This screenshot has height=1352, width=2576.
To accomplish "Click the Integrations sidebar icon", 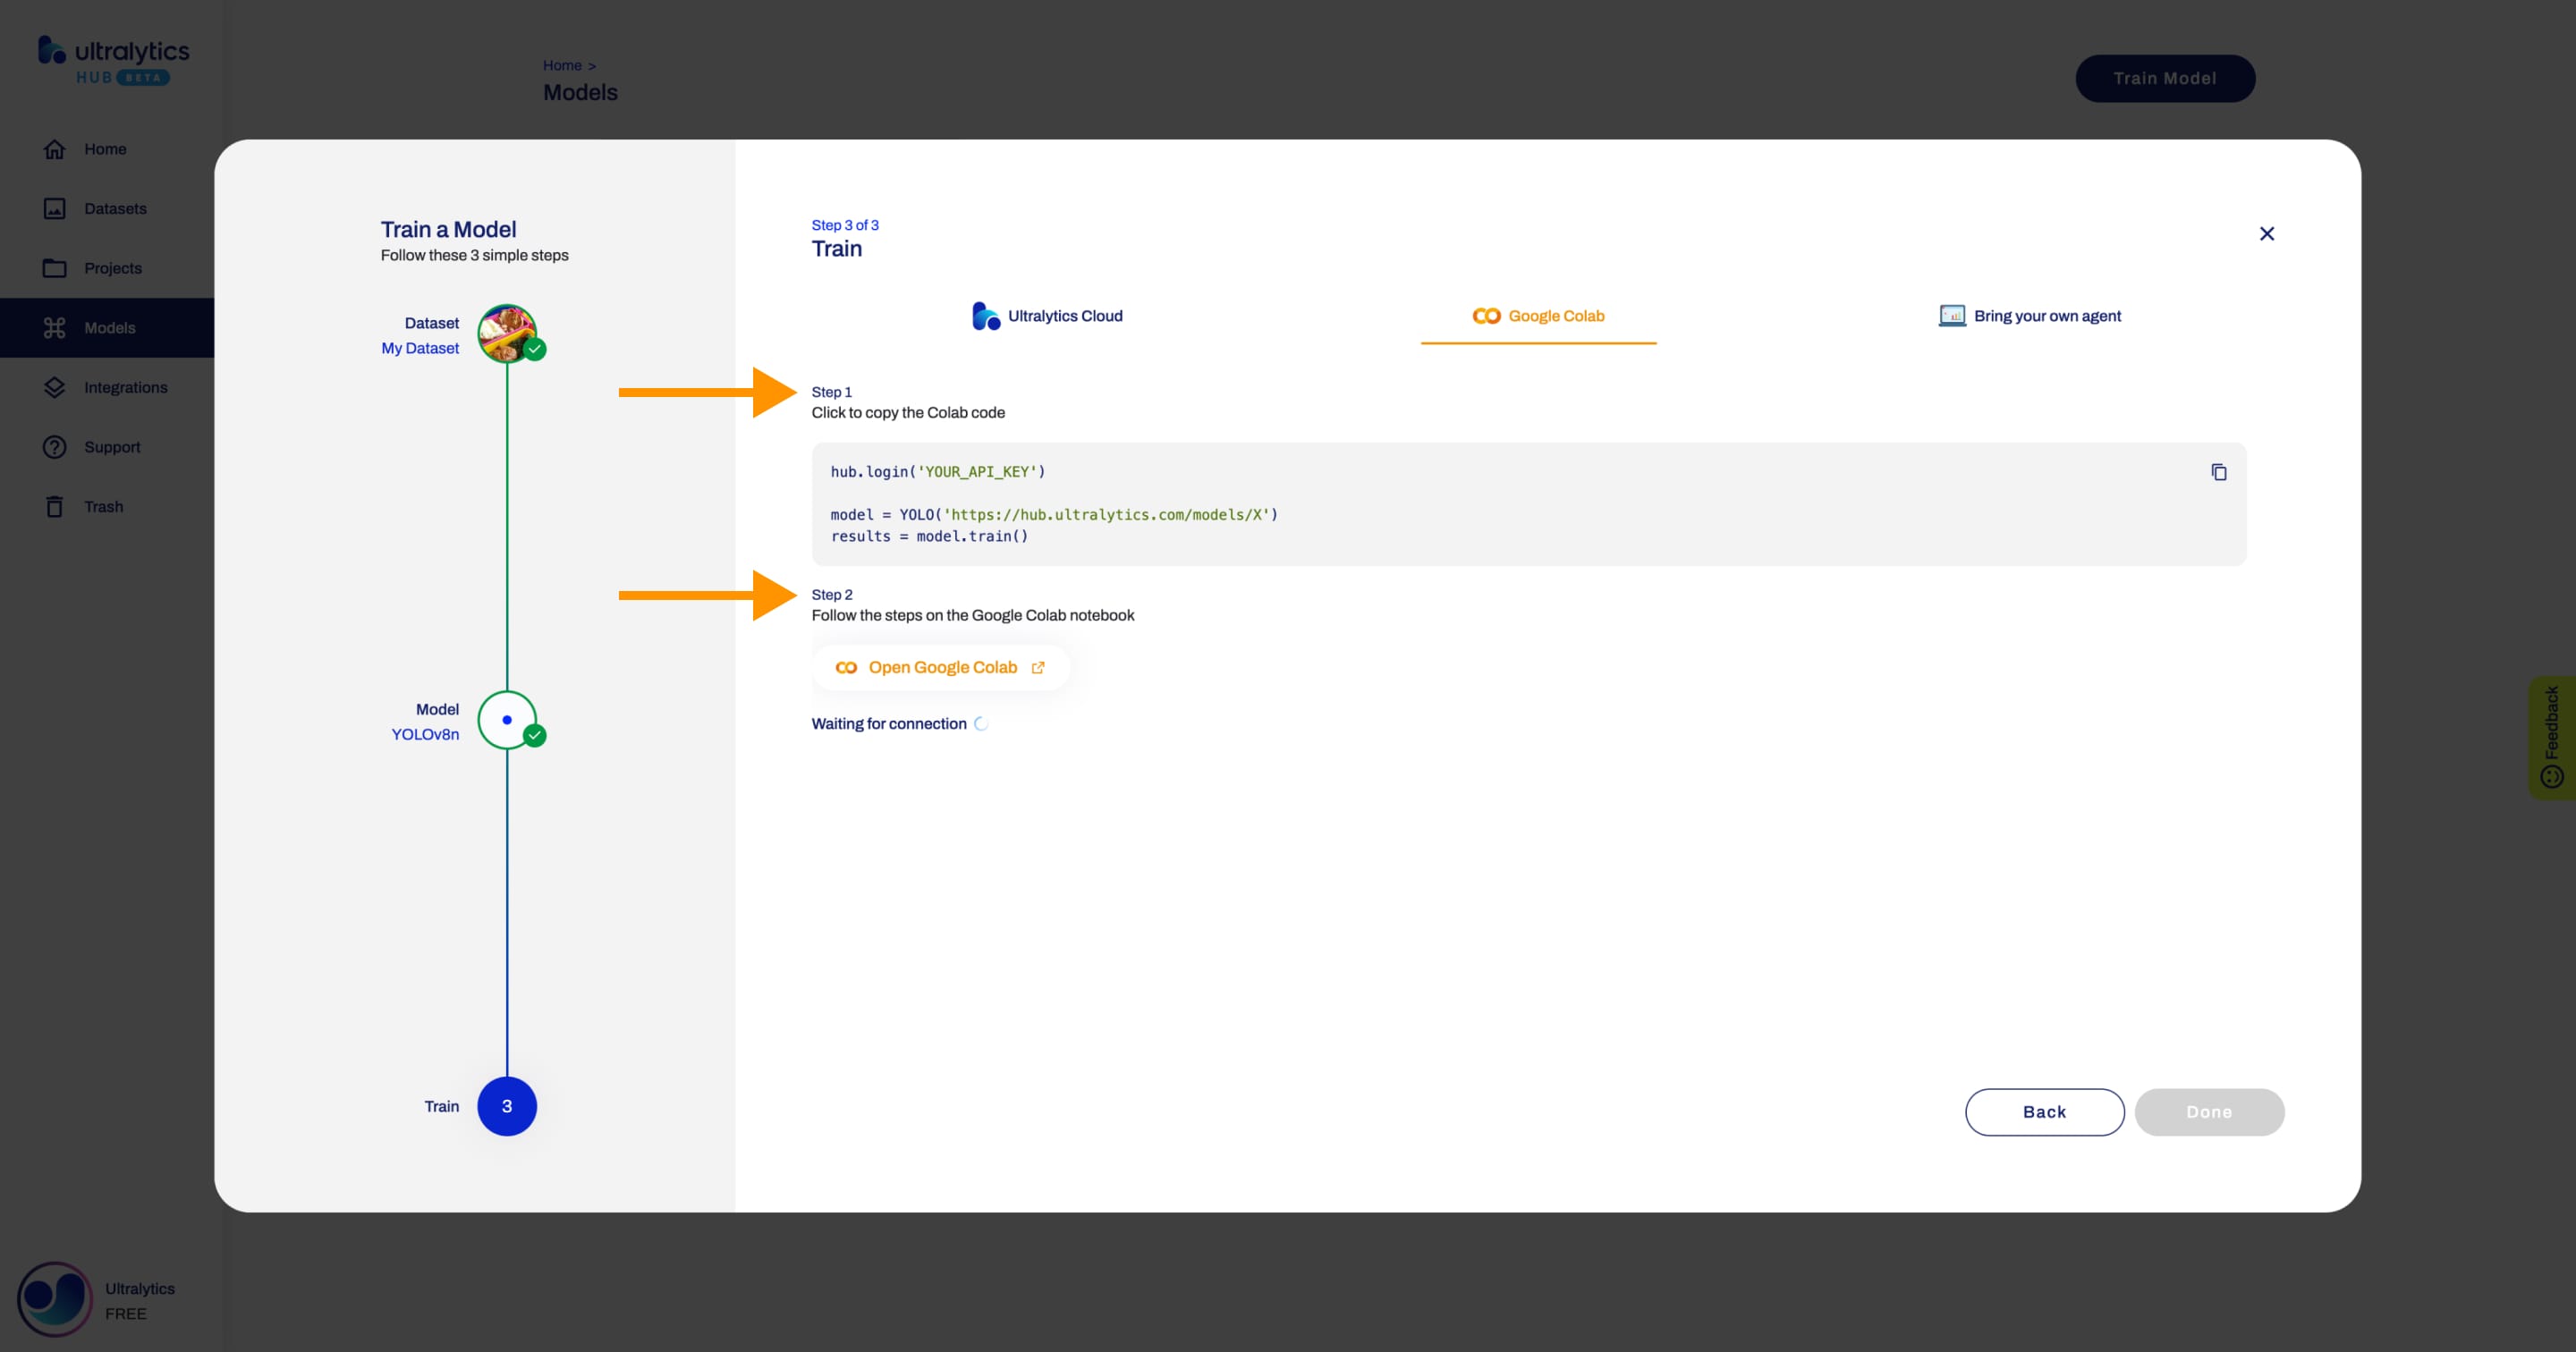I will [x=53, y=386].
